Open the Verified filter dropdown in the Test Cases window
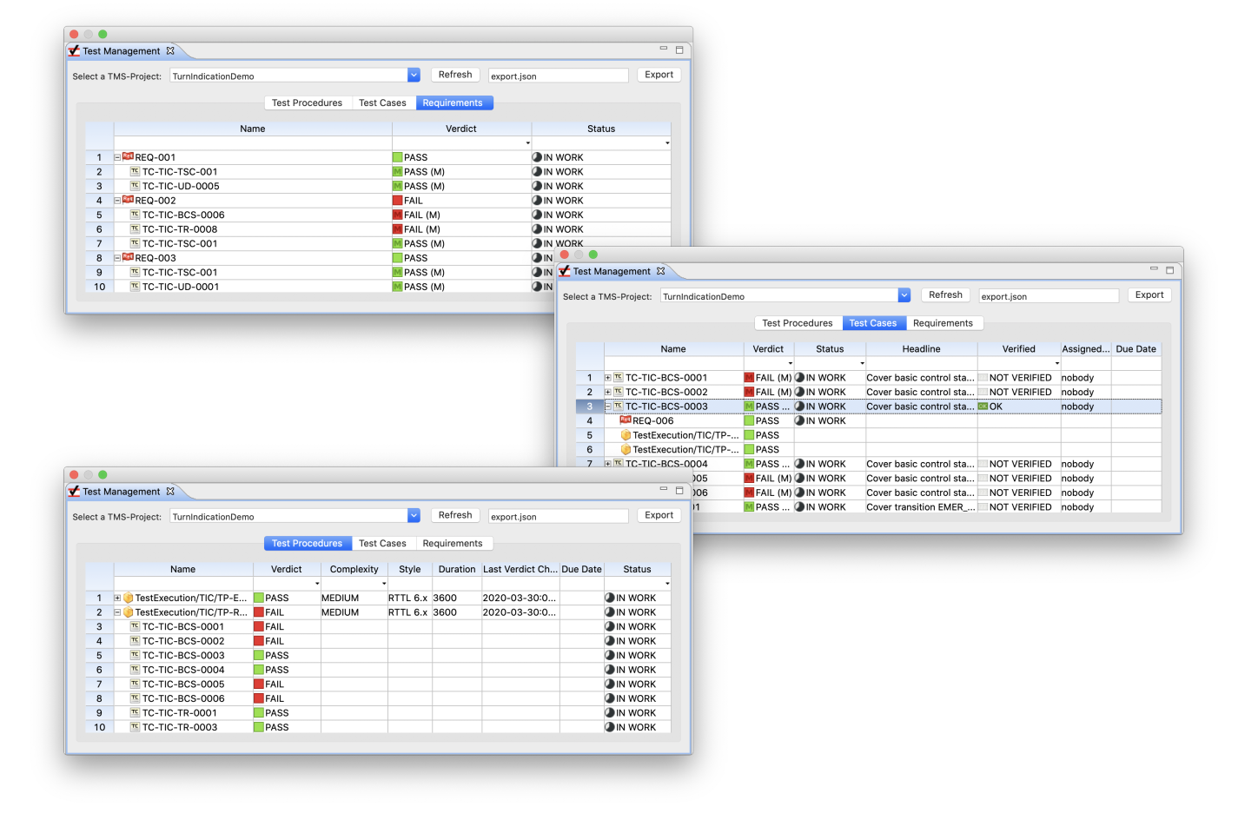Viewport: 1258px width, 820px height. coord(1057,363)
